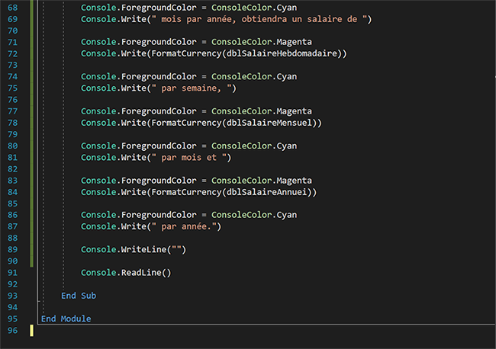Select the dblSalaireMensuel variable
496x349 pixels.
(269, 123)
